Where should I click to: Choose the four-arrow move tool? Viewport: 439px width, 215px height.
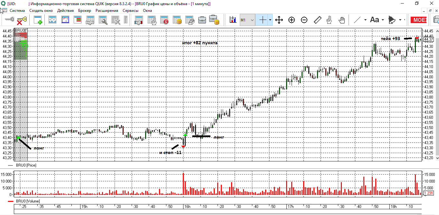pos(279,20)
